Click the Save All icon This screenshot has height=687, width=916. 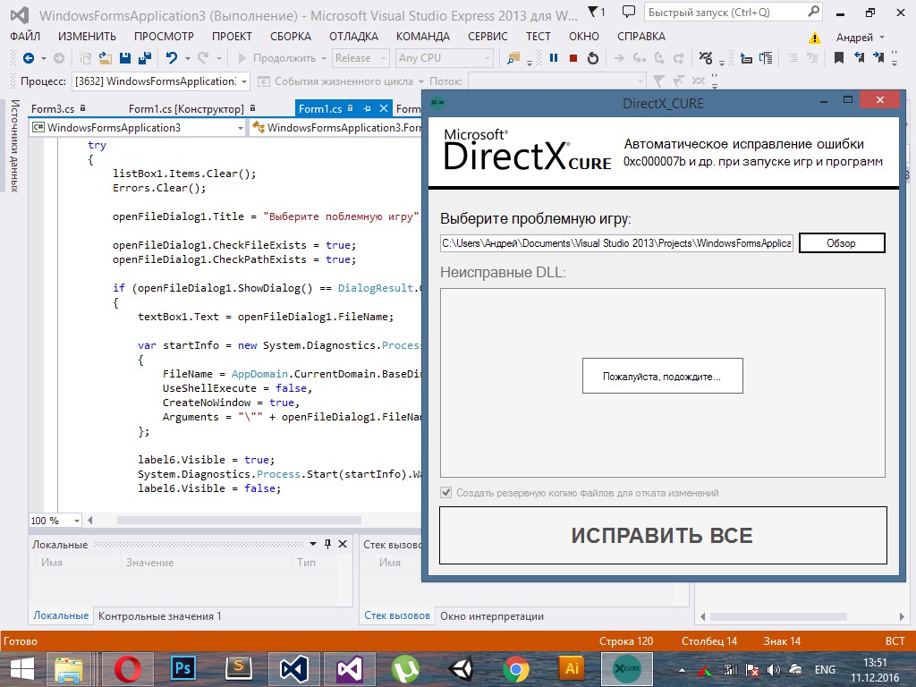tap(145, 58)
